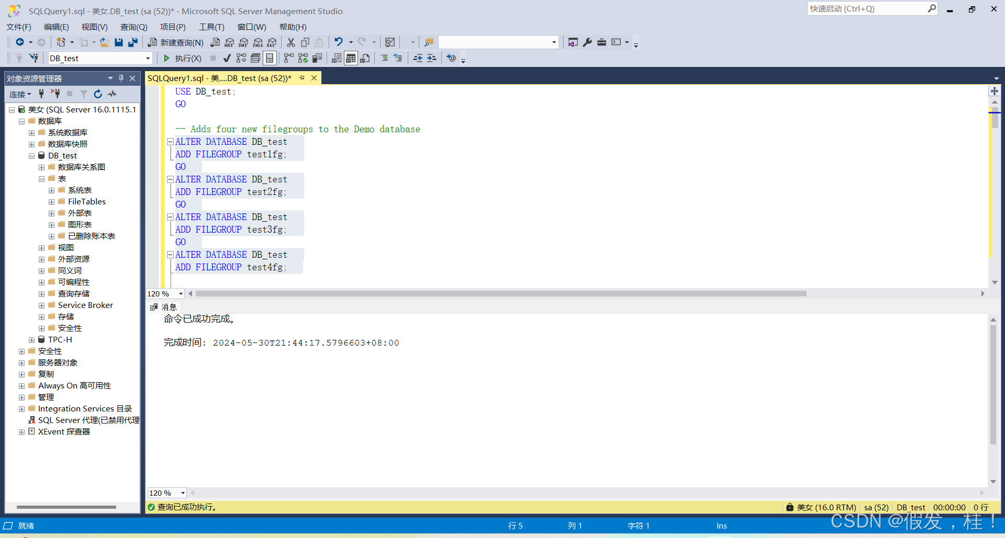1005x538 pixels.
Task: Click the Open File folder icon
Action: [x=105, y=42]
